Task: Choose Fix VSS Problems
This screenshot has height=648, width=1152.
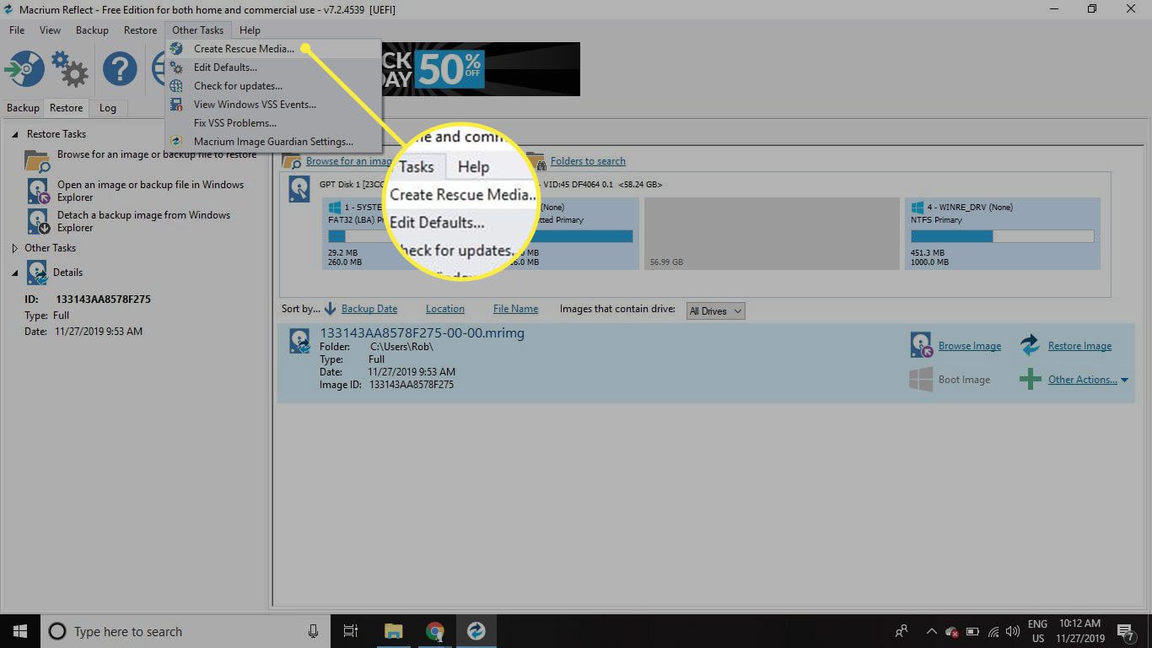Action: [273, 123]
